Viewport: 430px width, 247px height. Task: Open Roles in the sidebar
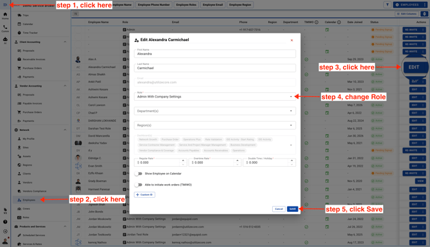26,217
